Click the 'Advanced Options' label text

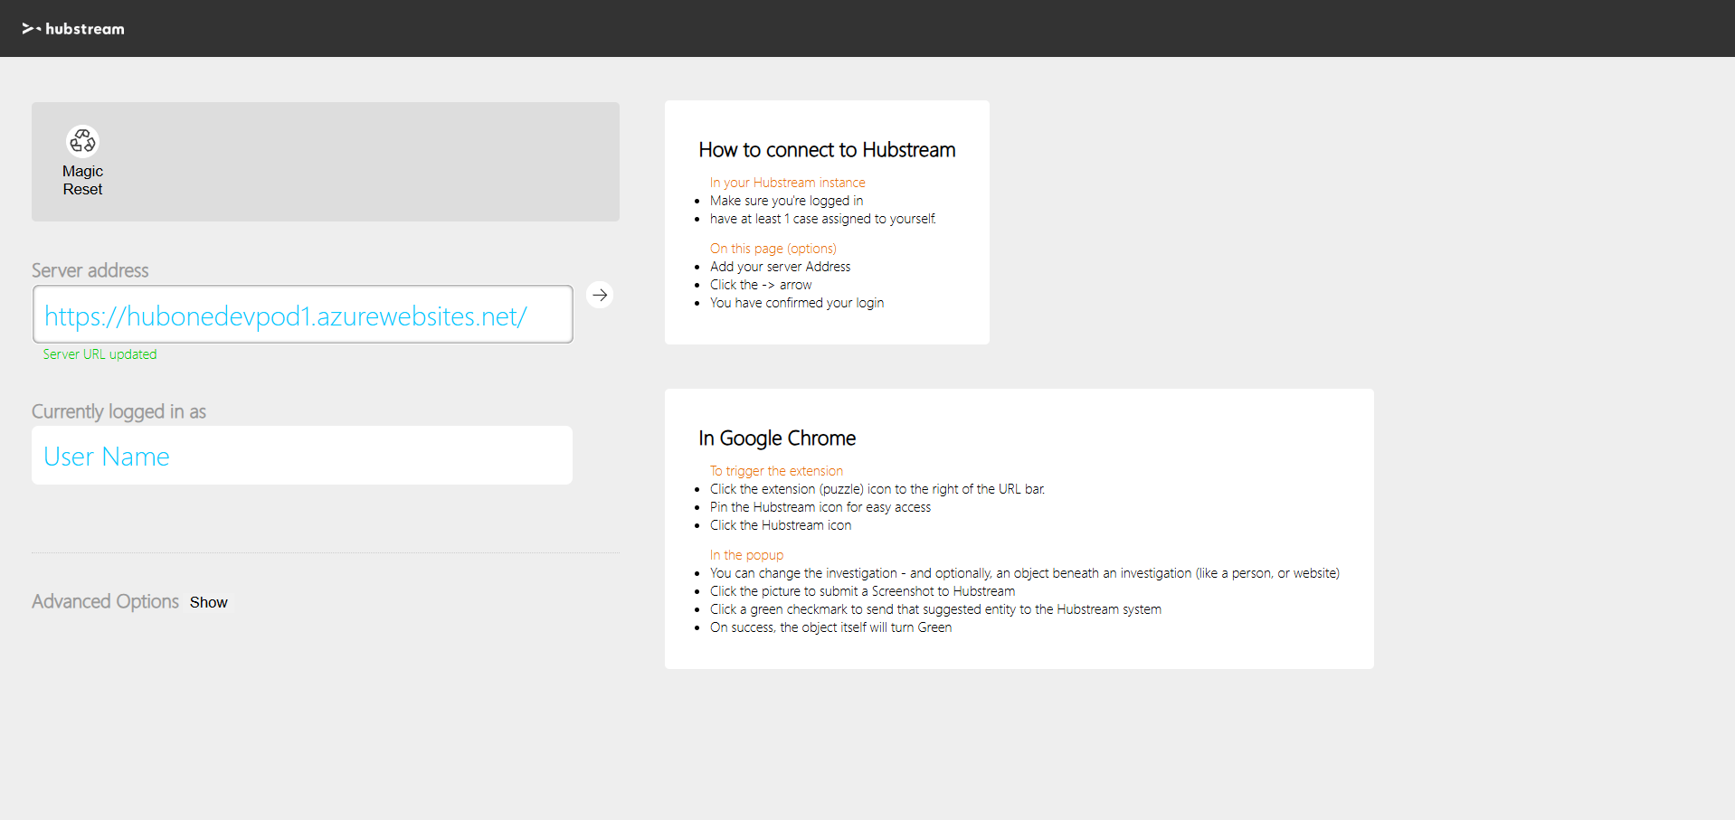point(105,601)
